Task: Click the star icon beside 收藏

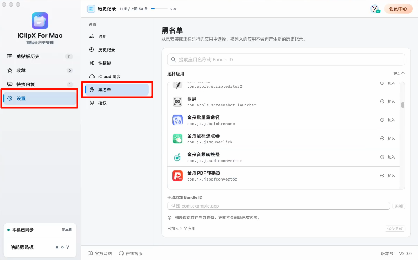Action: pyautogui.click(x=10, y=70)
